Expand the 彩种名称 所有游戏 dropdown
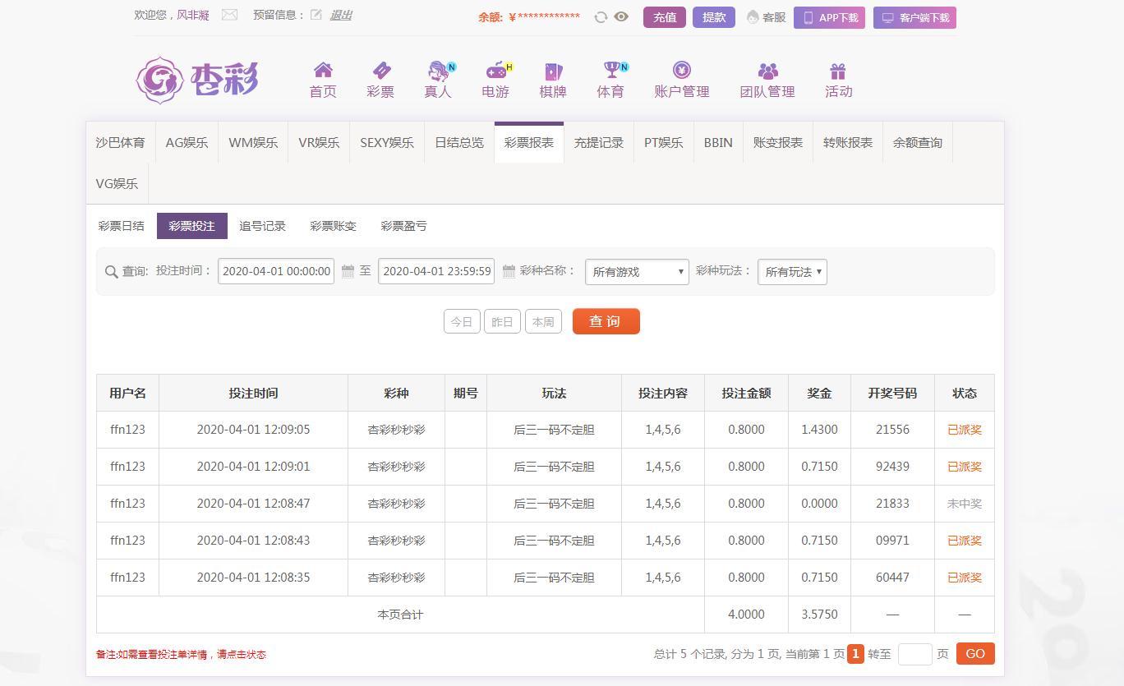This screenshot has width=1124, height=686. (637, 272)
